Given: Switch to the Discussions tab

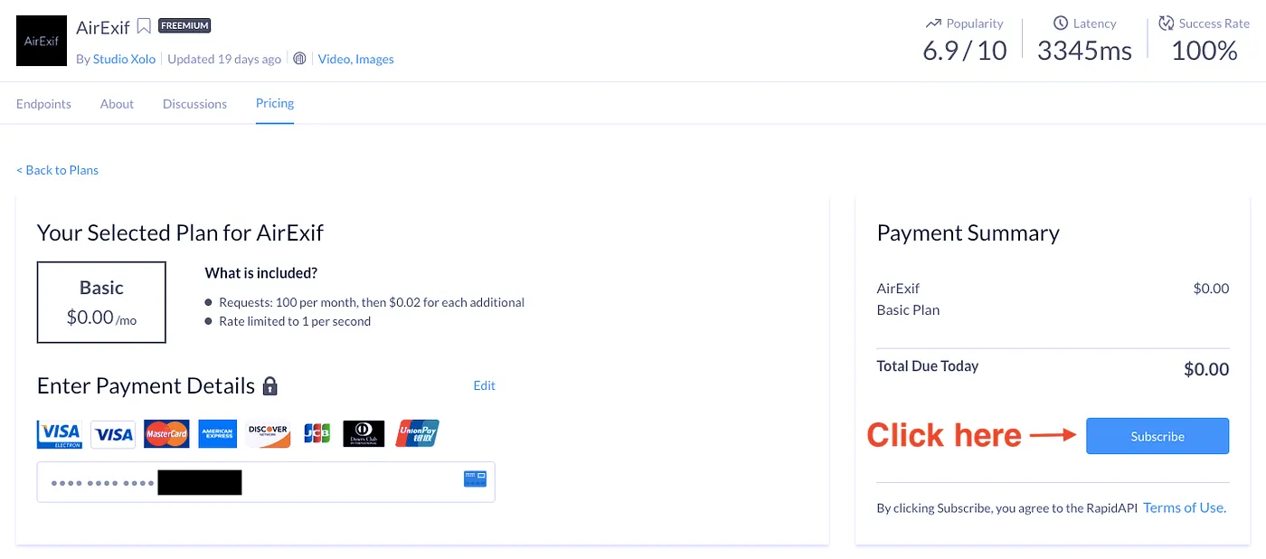Looking at the screenshot, I should click(194, 104).
